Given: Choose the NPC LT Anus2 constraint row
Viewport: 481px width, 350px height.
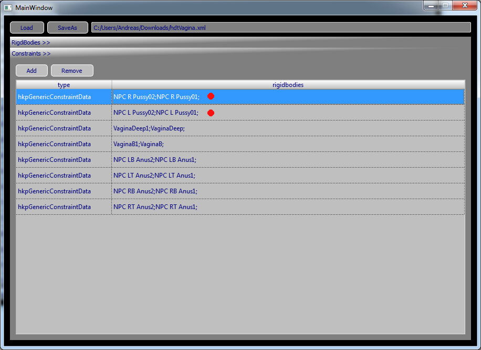Looking at the screenshot, I should pyautogui.click(x=154, y=176).
